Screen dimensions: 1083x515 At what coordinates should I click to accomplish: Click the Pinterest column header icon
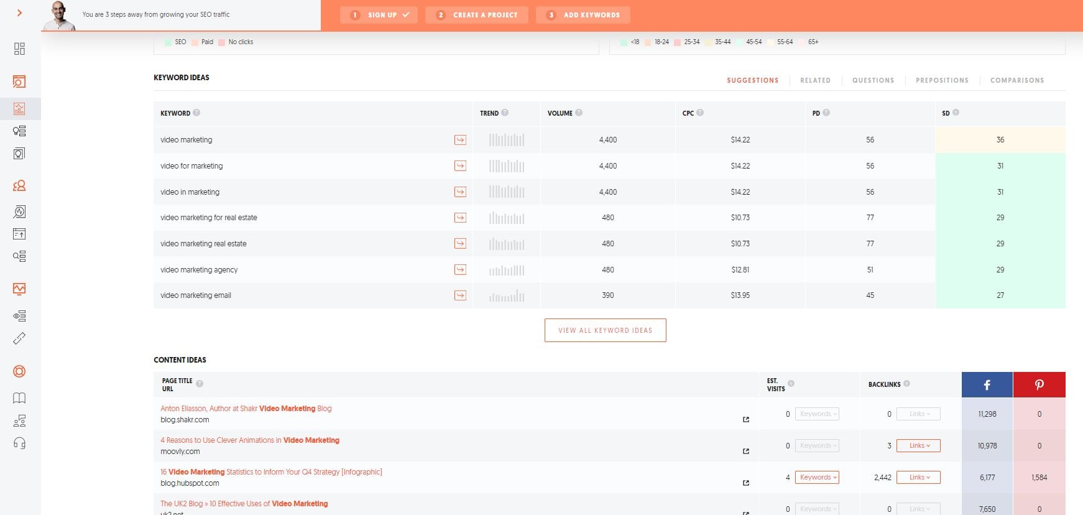(x=1039, y=385)
